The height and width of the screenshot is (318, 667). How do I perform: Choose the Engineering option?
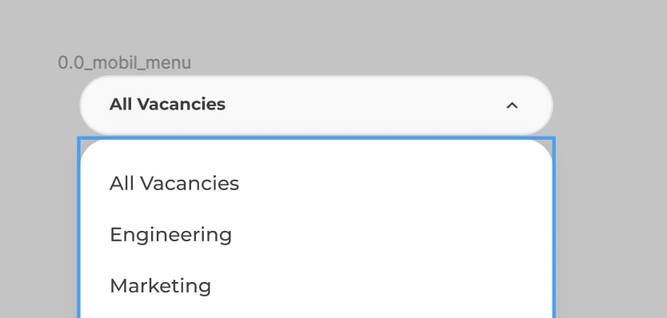coord(170,235)
